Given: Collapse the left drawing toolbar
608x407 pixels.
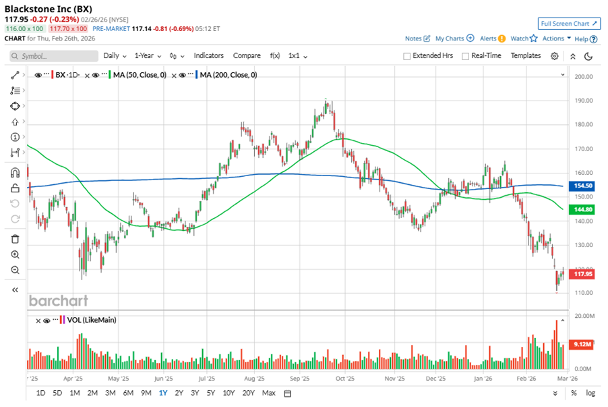Looking at the screenshot, I should [15, 290].
